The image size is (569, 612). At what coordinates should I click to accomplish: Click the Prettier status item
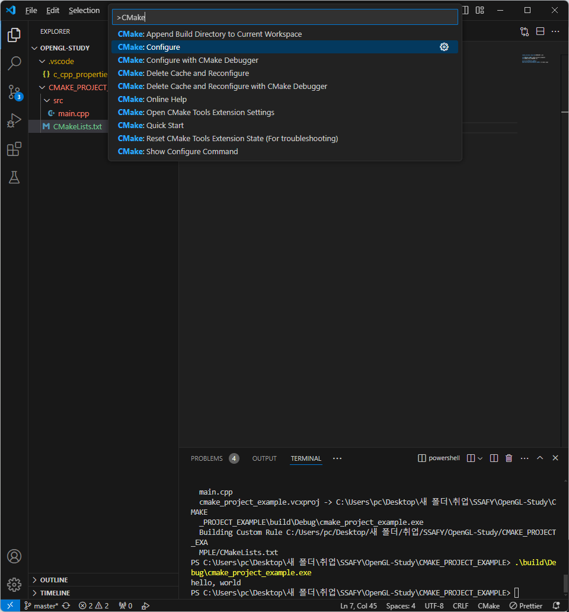point(526,605)
